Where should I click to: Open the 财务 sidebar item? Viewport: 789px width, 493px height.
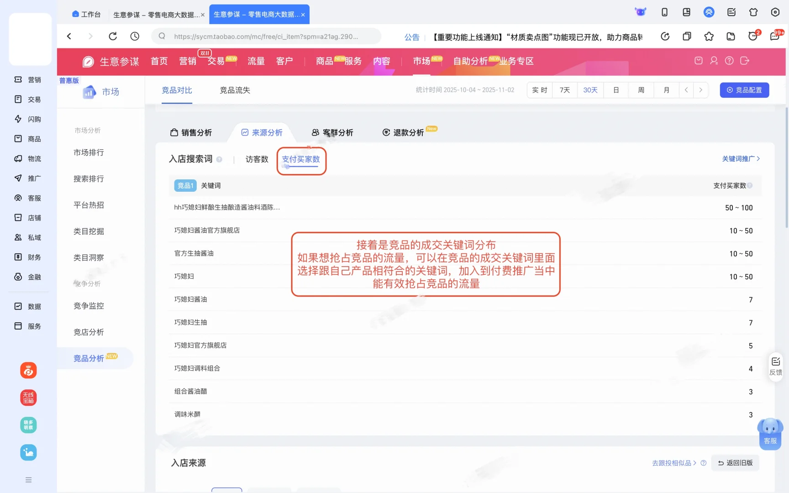[x=28, y=257]
